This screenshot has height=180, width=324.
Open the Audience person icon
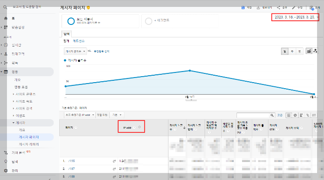(6, 54)
